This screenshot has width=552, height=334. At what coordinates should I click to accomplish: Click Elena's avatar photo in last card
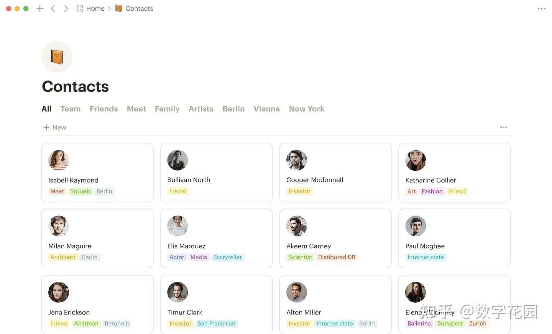416,292
